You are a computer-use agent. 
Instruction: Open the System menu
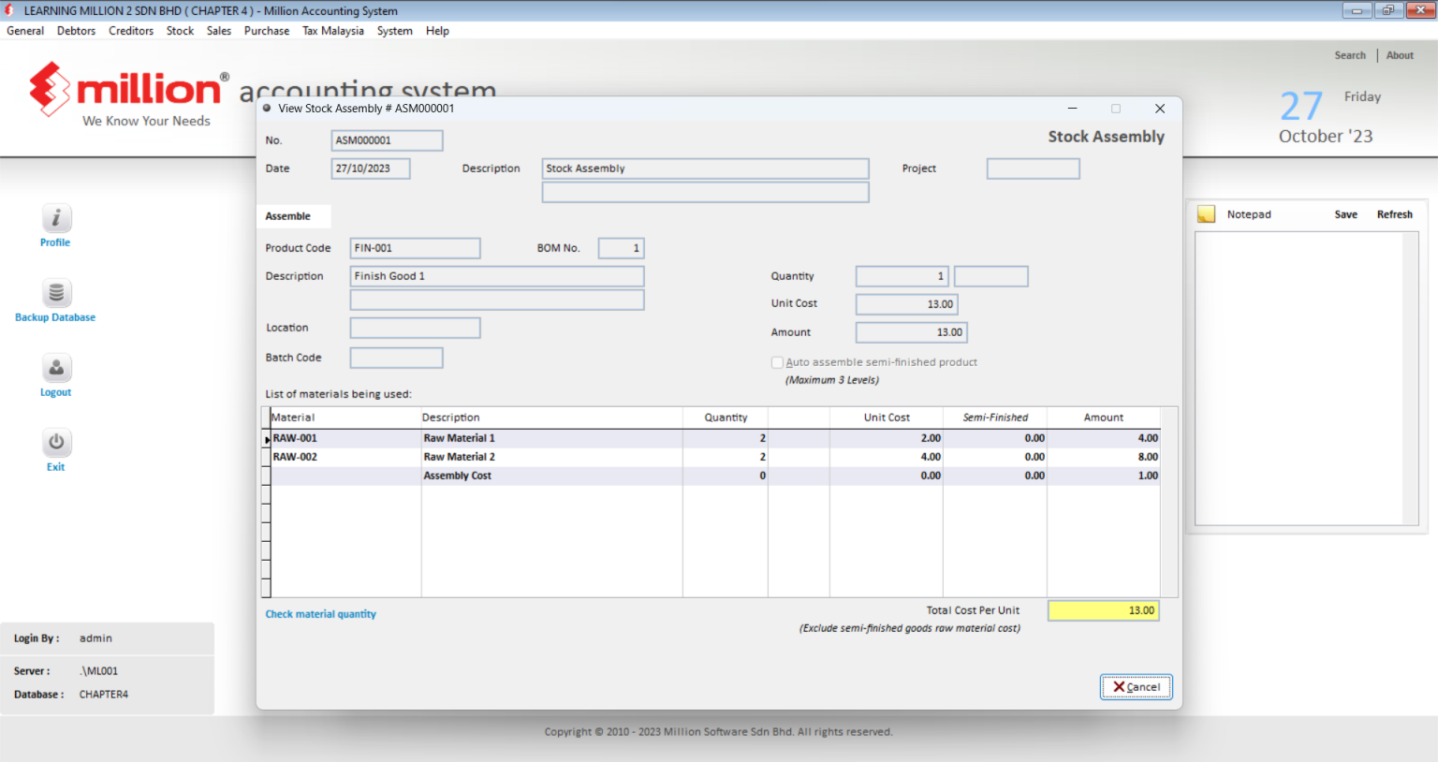[395, 31]
